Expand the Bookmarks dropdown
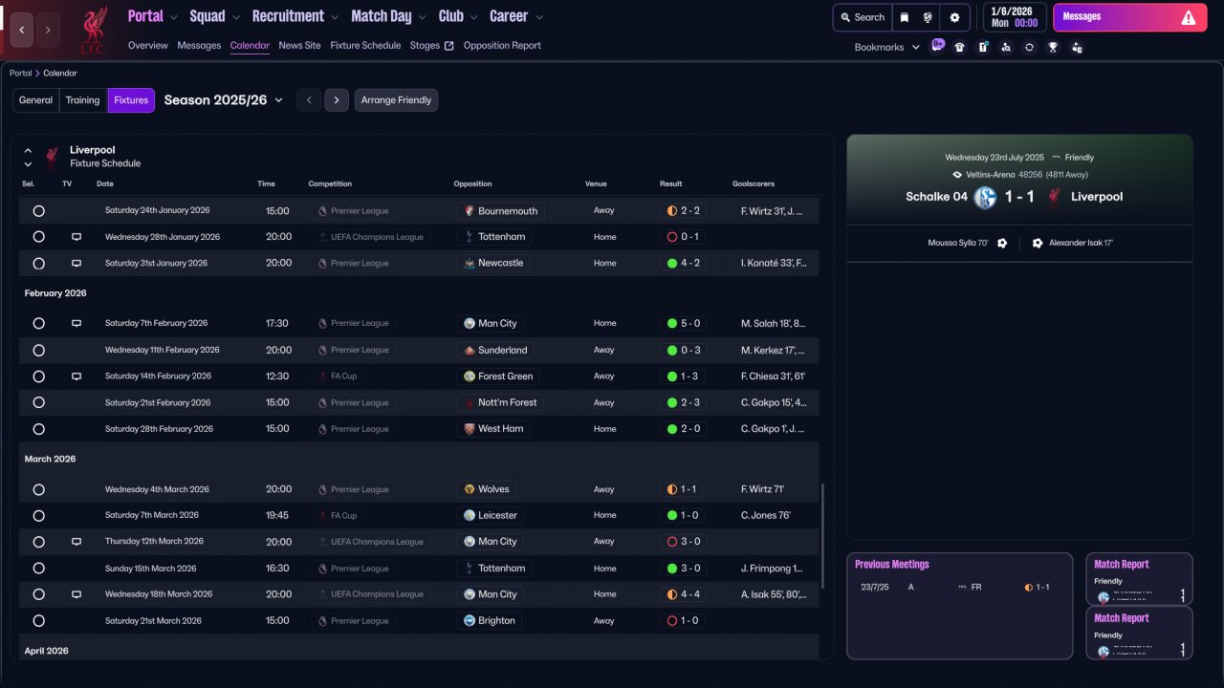Screen dimensions: 1224x688 pos(886,47)
